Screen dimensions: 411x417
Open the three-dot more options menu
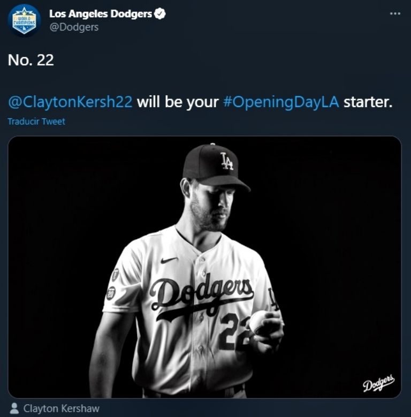[395, 13]
